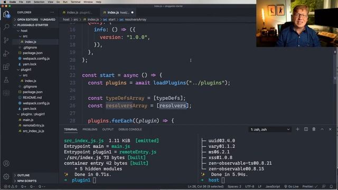Open host package.json file
The height and width of the screenshot is (190, 338).
pos(33,53)
